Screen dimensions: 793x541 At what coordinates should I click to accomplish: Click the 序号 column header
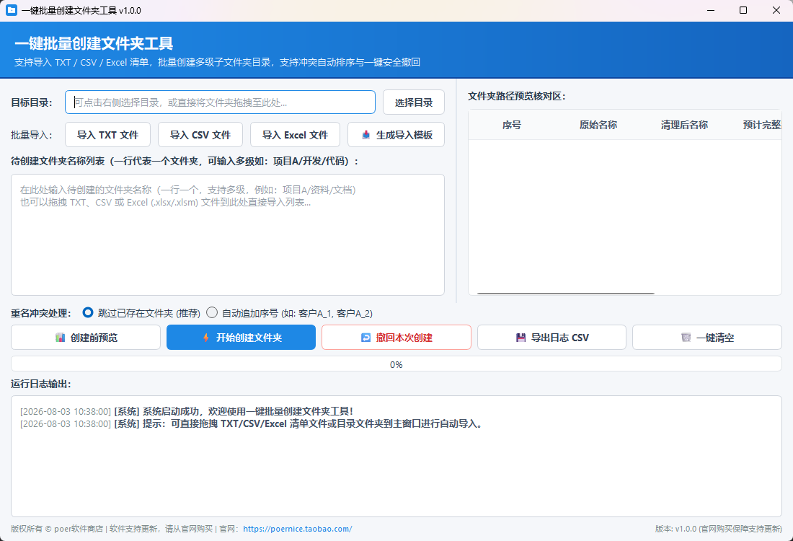512,125
